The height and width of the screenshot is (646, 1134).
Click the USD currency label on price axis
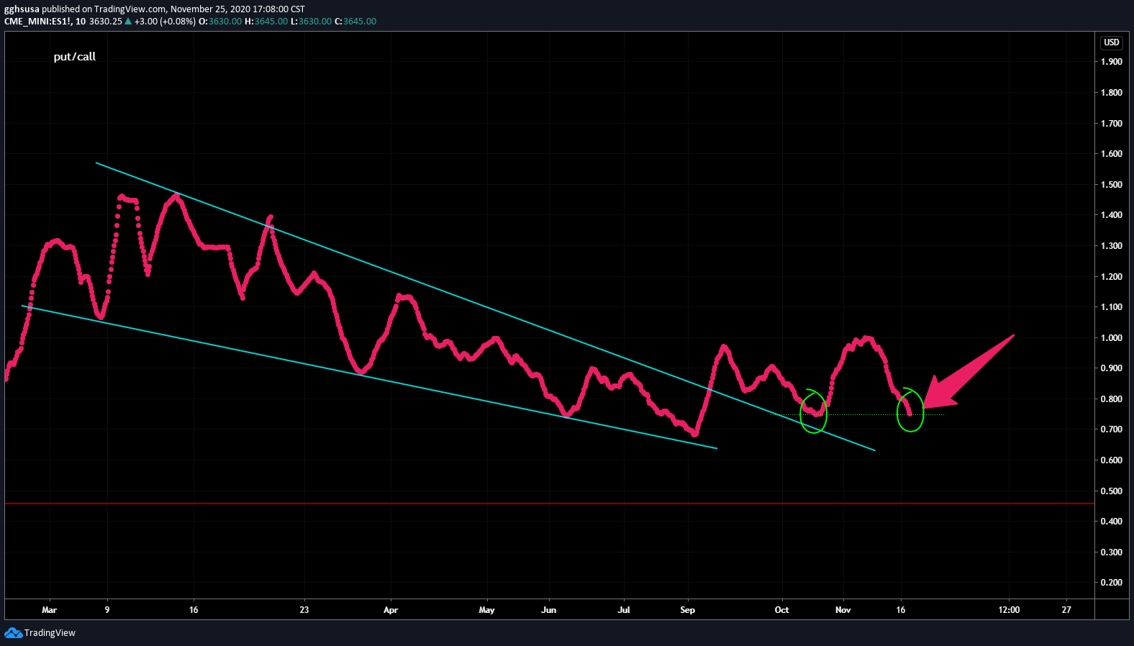[1112, 42]
